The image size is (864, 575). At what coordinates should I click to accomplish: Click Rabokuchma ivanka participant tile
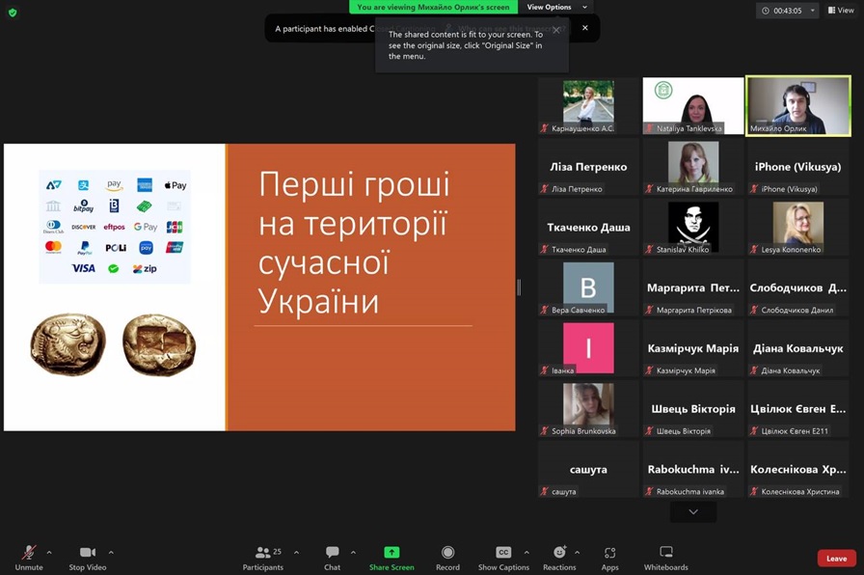pos(693,470)
